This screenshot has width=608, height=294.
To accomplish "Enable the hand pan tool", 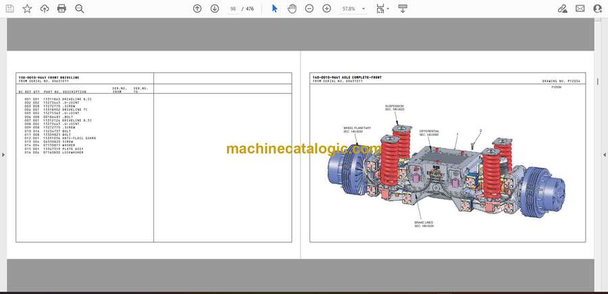I will [x=292, y=9].
